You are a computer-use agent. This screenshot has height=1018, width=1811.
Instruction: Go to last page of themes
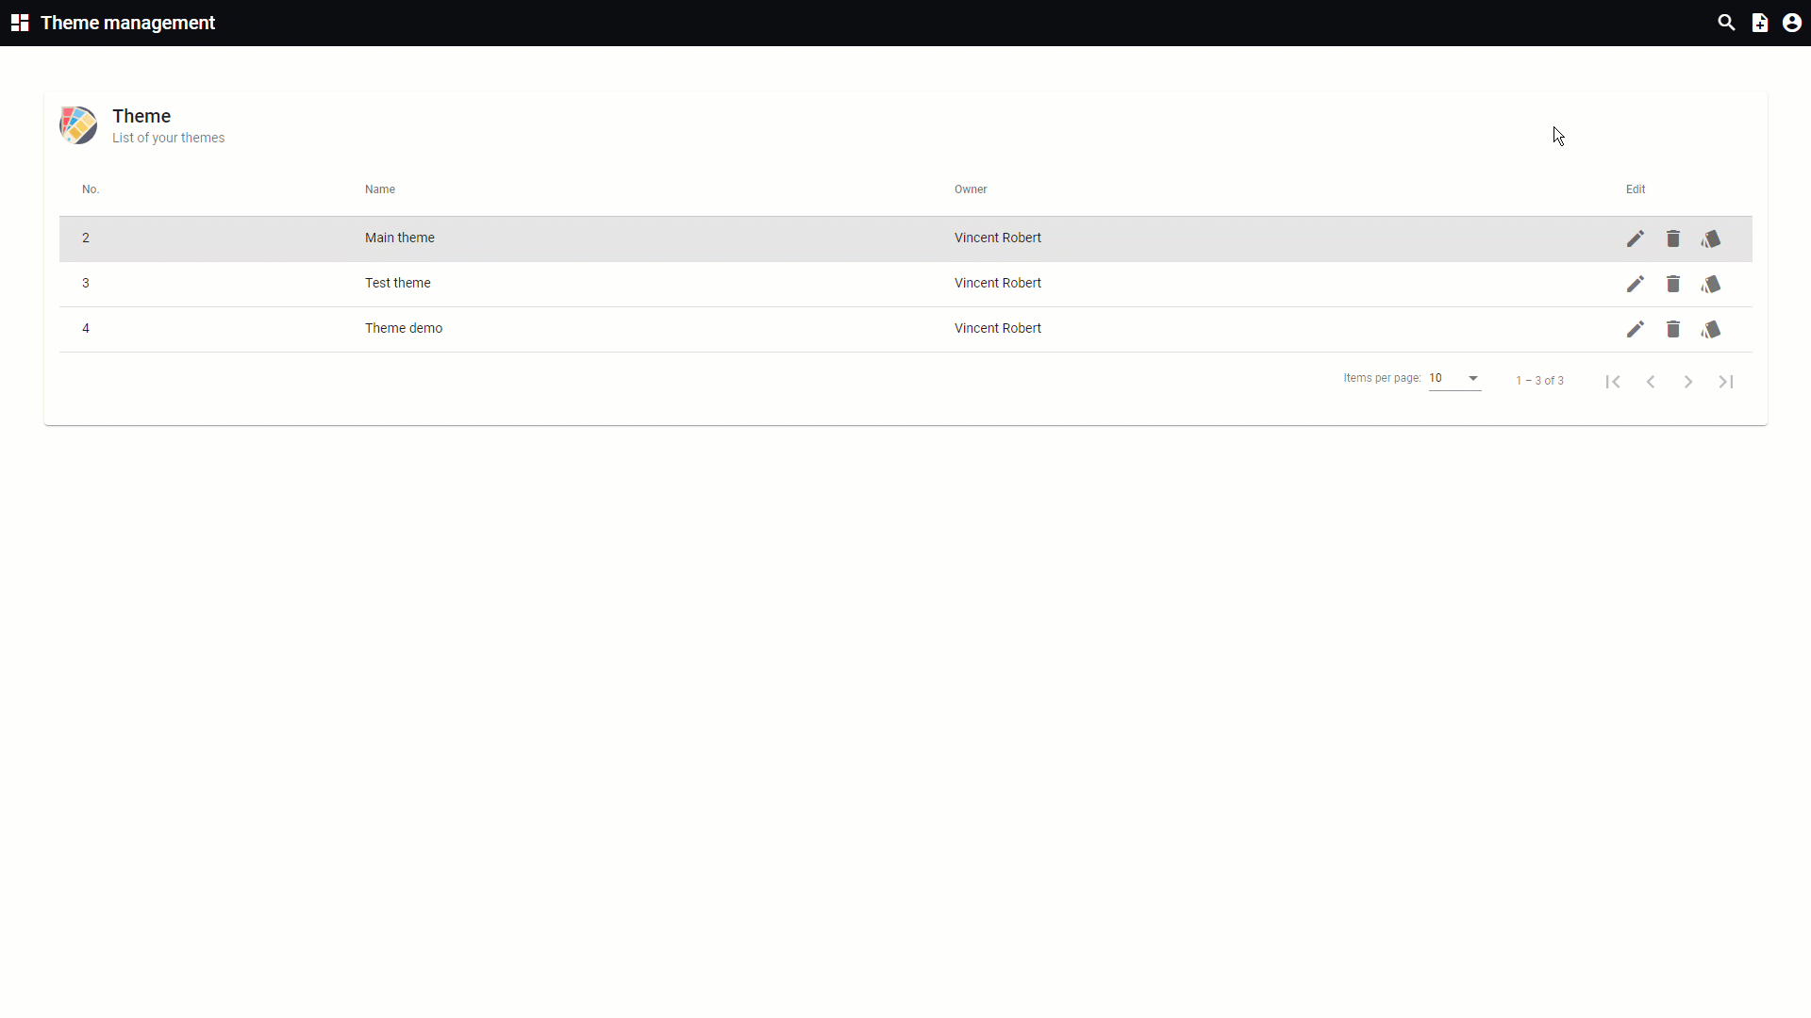click(x=1726, y=382)
